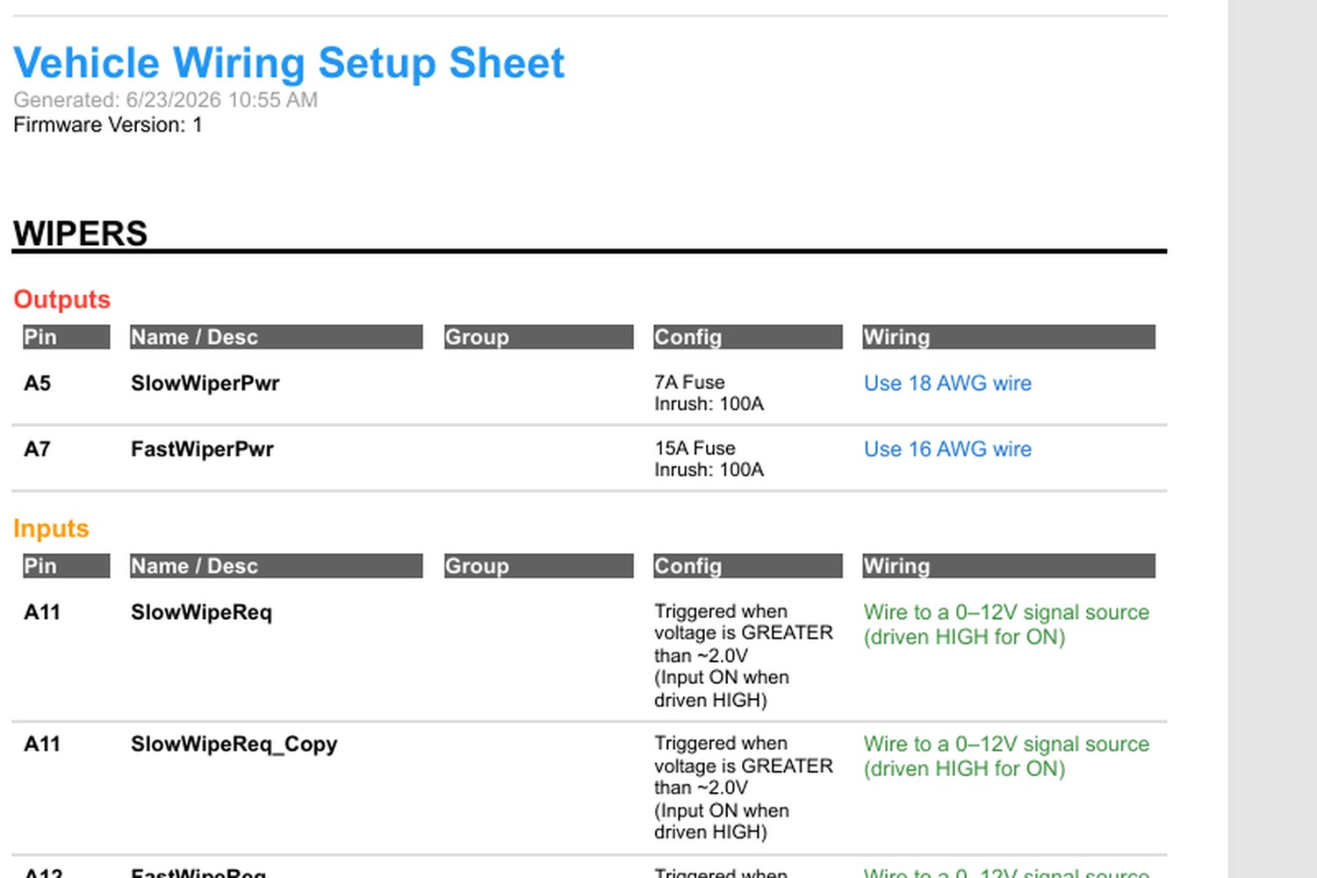Click the SlowWipeReq input name
This screenshot has width=1317, height=878.
tap(201, 613)
